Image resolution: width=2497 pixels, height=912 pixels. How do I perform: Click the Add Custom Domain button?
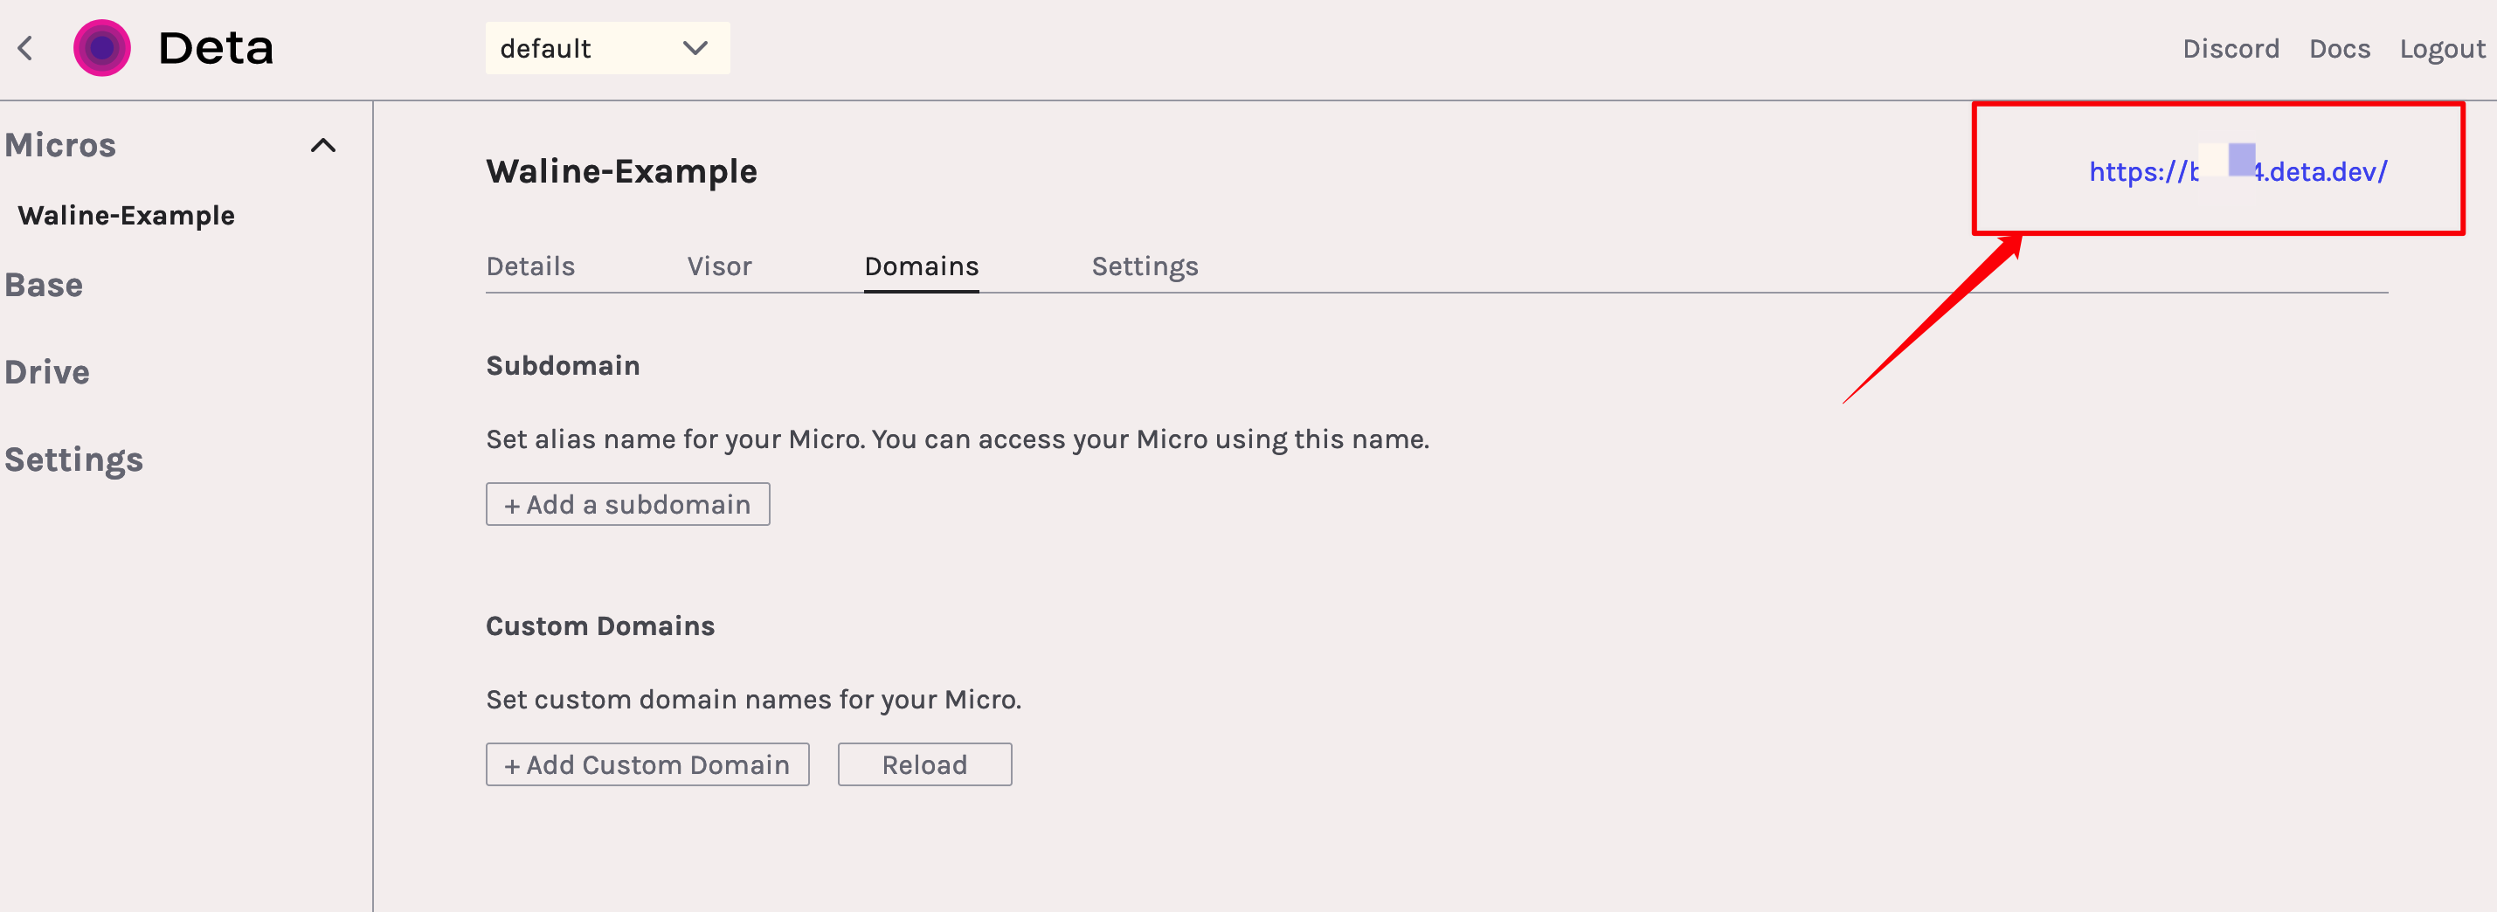tap(647, 764)
